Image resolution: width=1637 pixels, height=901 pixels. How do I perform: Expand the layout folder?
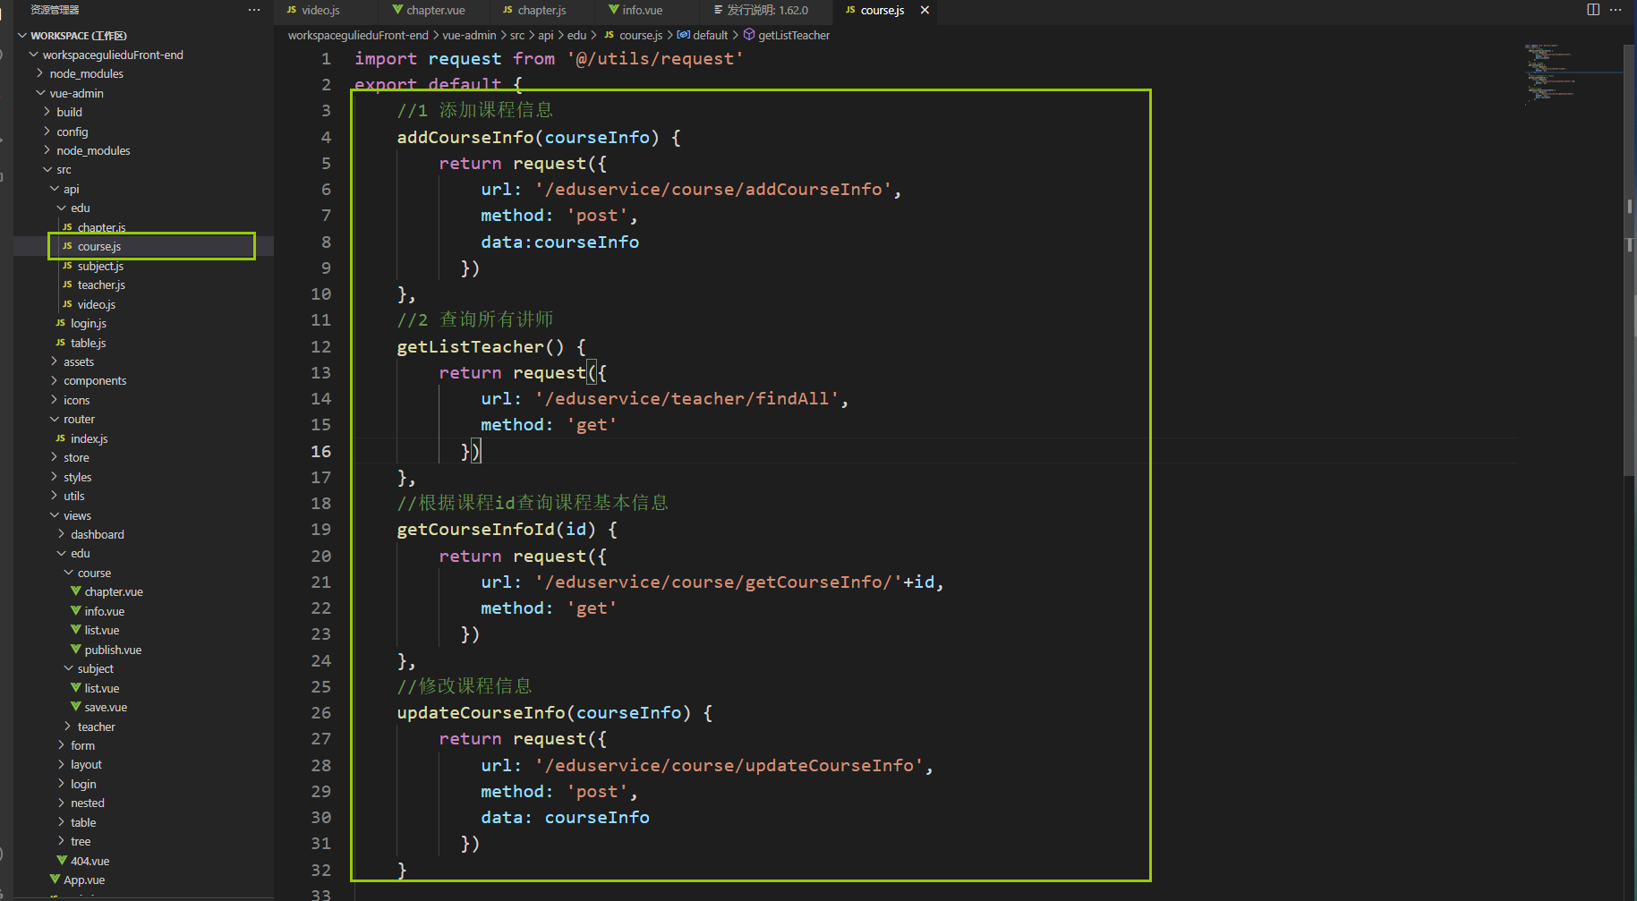(x=62, y=764)
